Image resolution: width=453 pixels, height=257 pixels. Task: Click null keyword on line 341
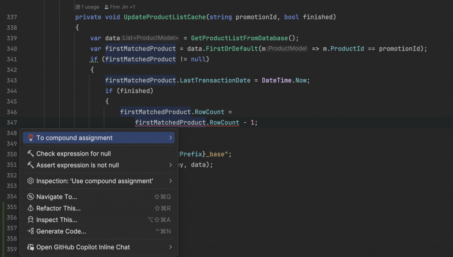198,59
